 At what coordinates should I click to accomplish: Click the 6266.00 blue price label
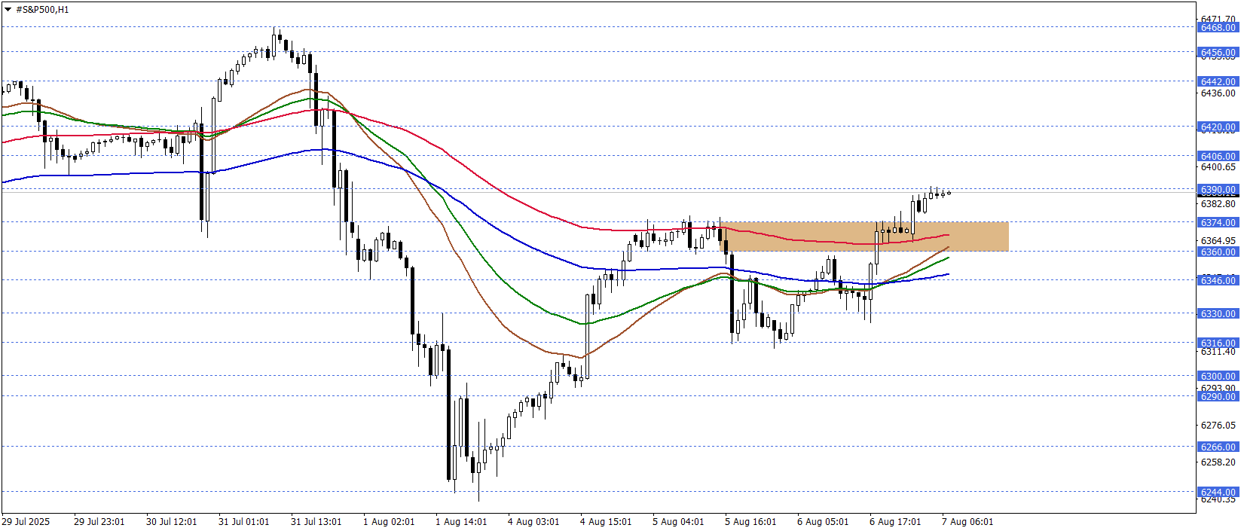tap(1218, 447)
